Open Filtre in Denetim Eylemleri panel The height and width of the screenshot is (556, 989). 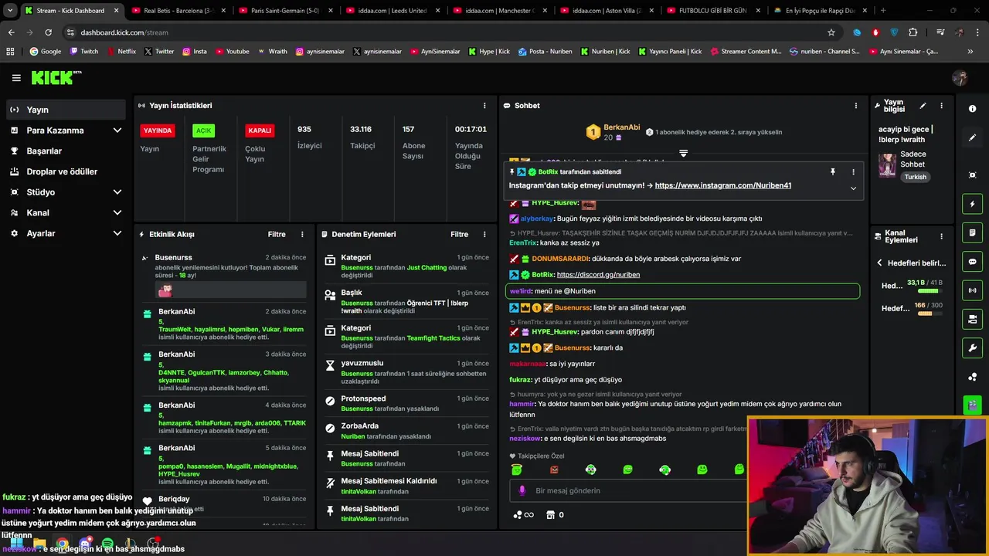[459, 234]
